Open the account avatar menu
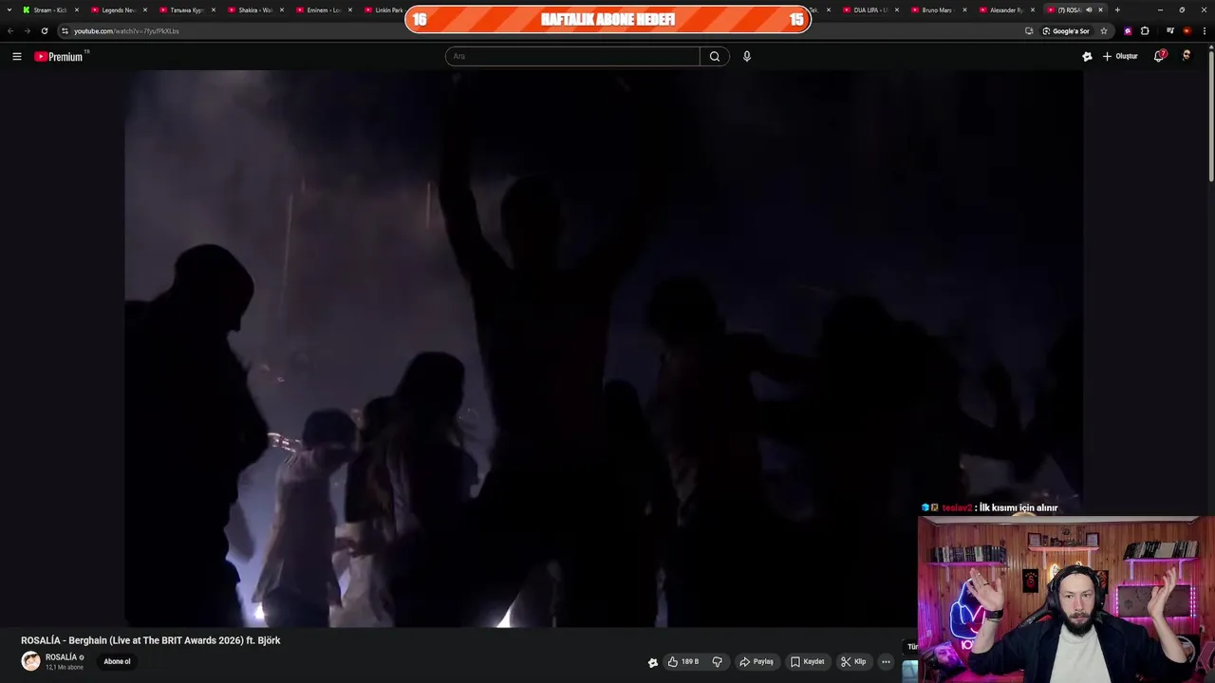Screen dimensions: 1215x683 [x=1186, y=56]
